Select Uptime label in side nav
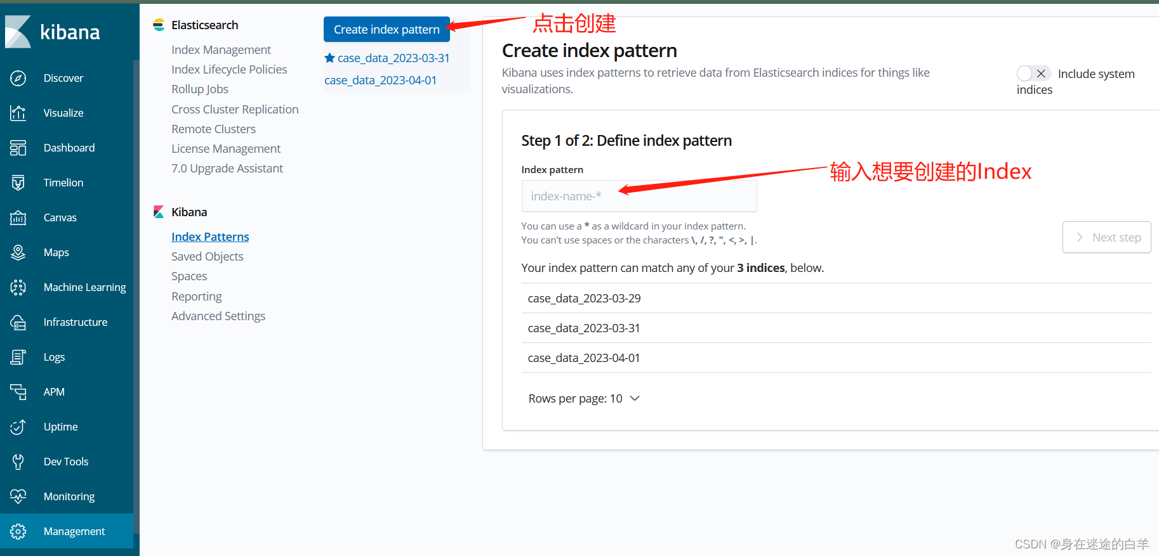Screen dimensions: 1159x556 click(61, 427)
